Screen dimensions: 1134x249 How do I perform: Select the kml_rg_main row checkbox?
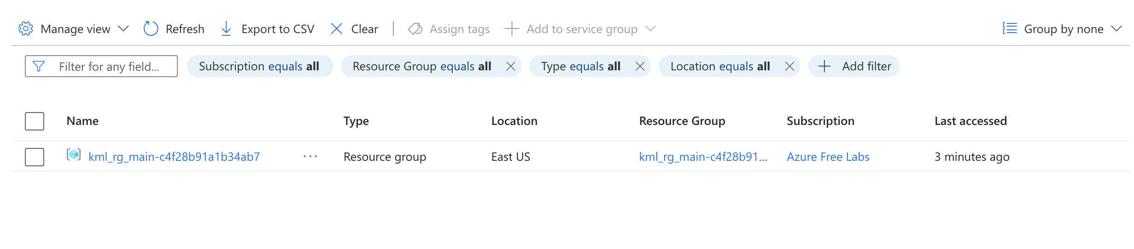[35, 157]
